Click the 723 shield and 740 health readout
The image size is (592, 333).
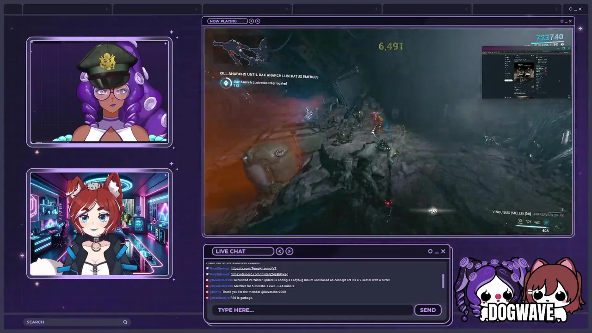coord(549,37)
